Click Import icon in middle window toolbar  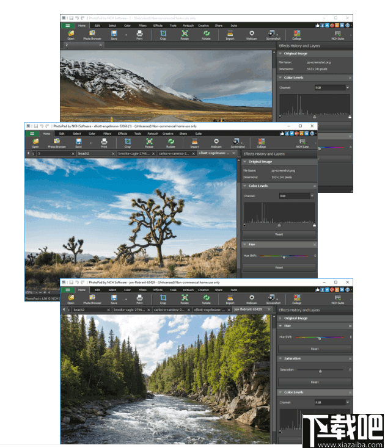194,143
